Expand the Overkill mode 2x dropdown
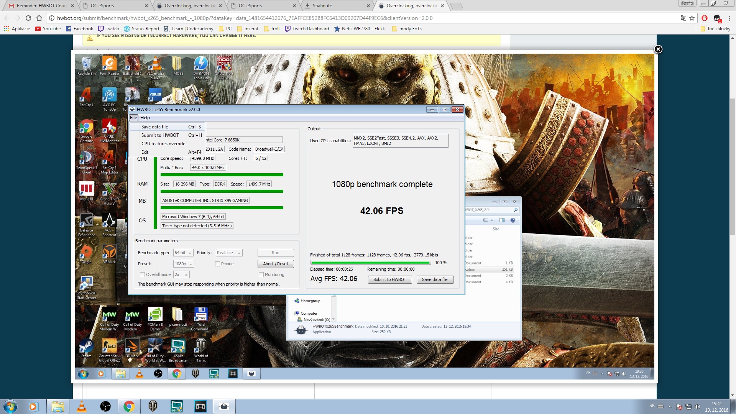The image size is (736, 414). click(182, 275)
